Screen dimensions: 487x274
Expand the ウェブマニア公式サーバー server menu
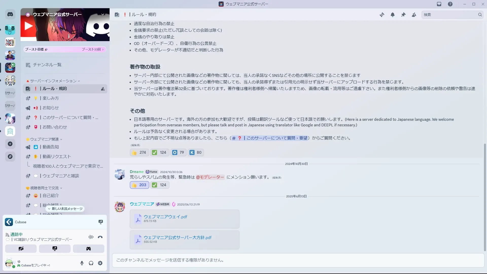coord(103,14)
